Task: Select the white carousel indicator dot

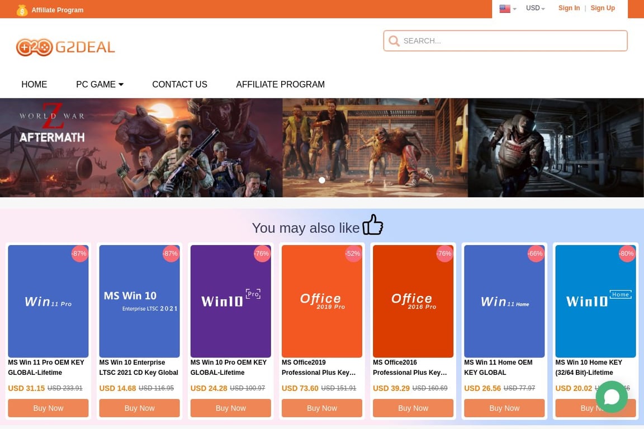Action: (x=322, y=180)
